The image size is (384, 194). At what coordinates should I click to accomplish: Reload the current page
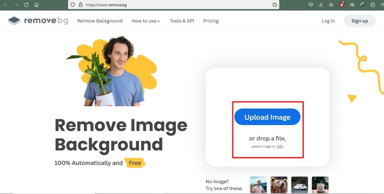coord(26,5)
